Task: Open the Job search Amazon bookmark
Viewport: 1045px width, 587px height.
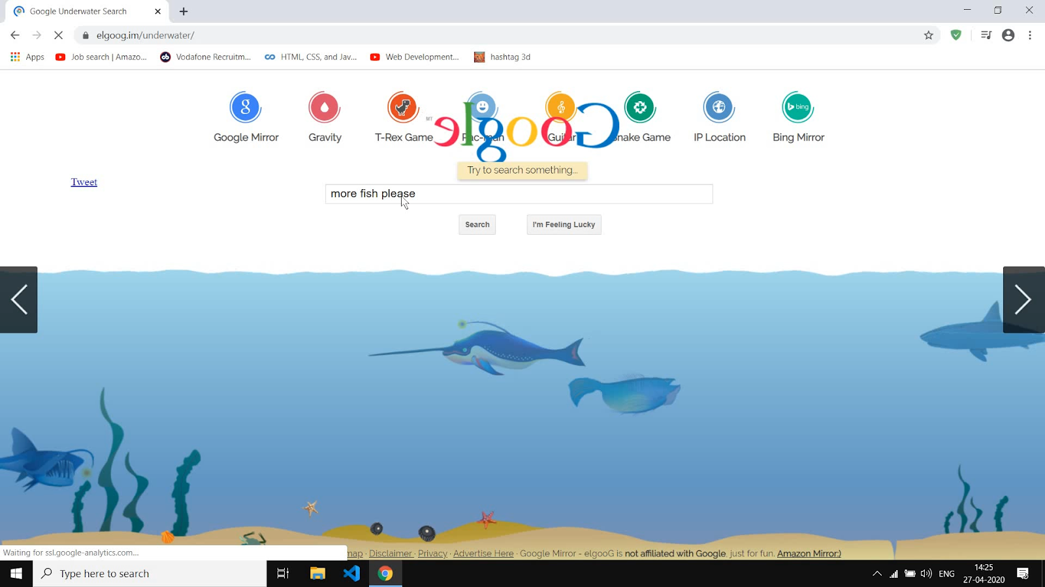Action: click(101, 57)
